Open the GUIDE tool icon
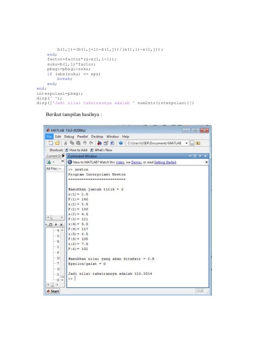This screenshot has height=351, width=271. [x=106, y=143]
